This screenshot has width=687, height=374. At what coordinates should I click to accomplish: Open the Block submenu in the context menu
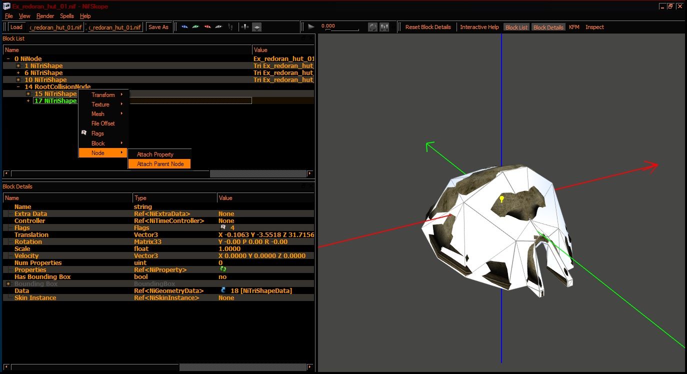point(103,143)
